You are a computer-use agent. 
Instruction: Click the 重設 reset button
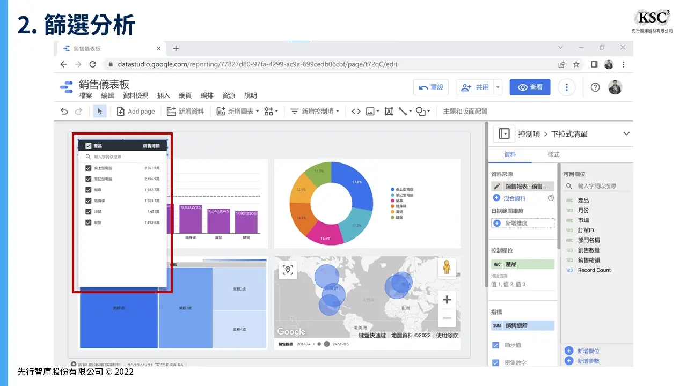point(431,87)
